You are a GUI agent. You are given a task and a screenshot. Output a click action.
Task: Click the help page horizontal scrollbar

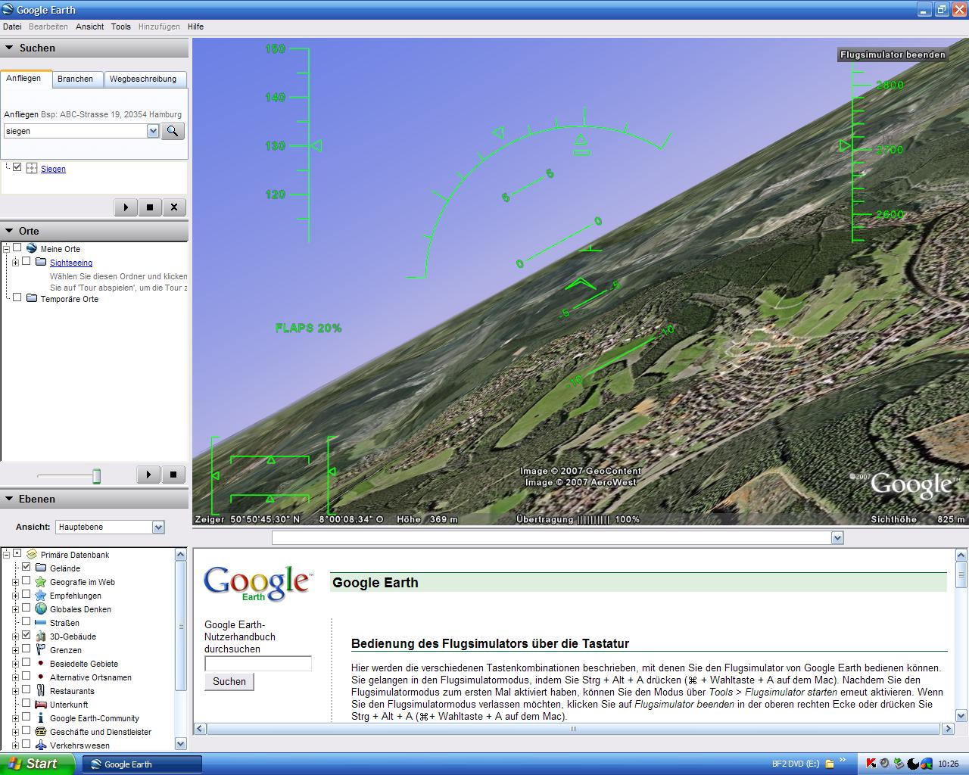click(574, 729)
